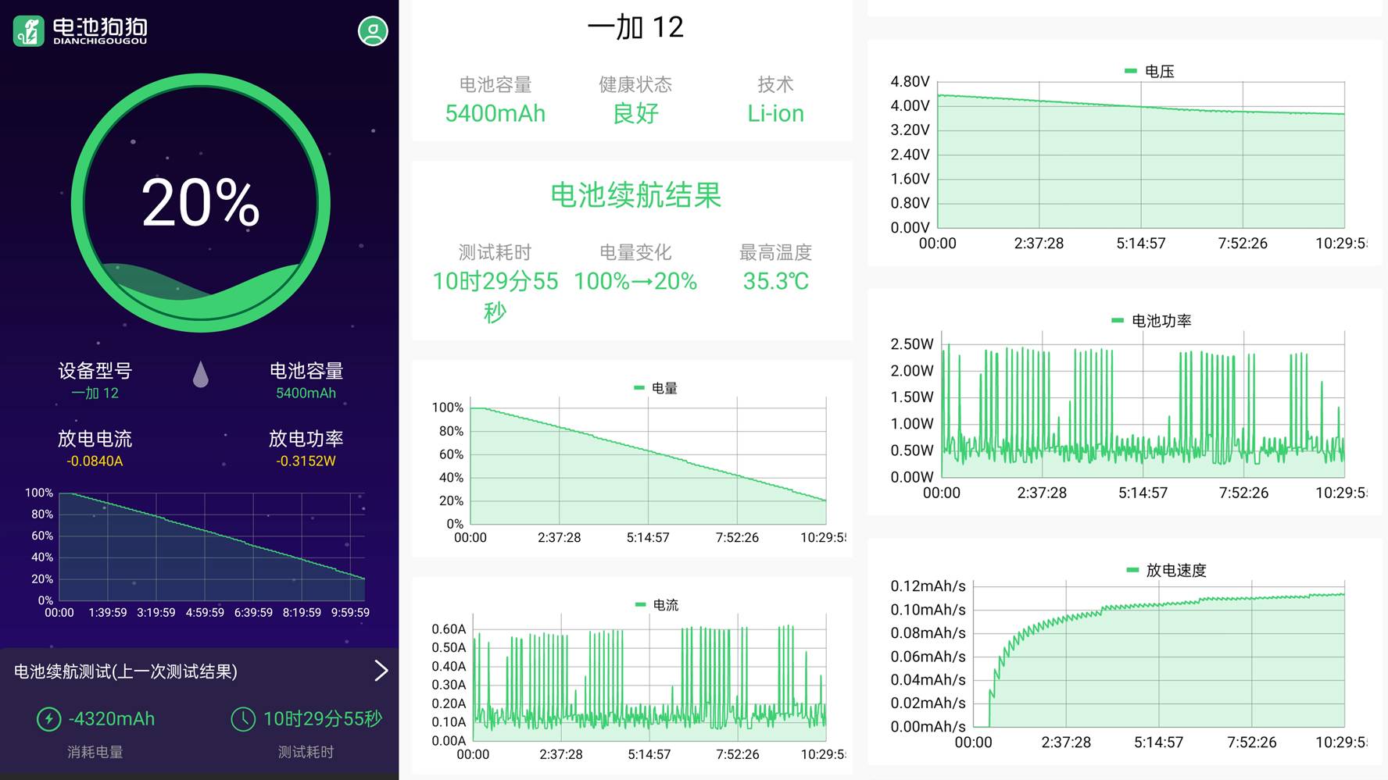This screenshot has height=780, width=1388.
Task: Click the 健康状态 label
Action: coord(635,84)
